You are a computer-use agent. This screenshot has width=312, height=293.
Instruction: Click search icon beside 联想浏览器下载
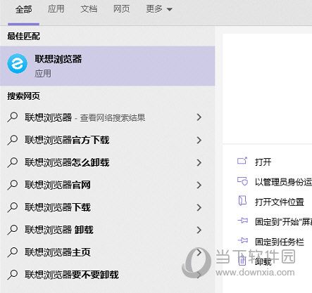13,207
